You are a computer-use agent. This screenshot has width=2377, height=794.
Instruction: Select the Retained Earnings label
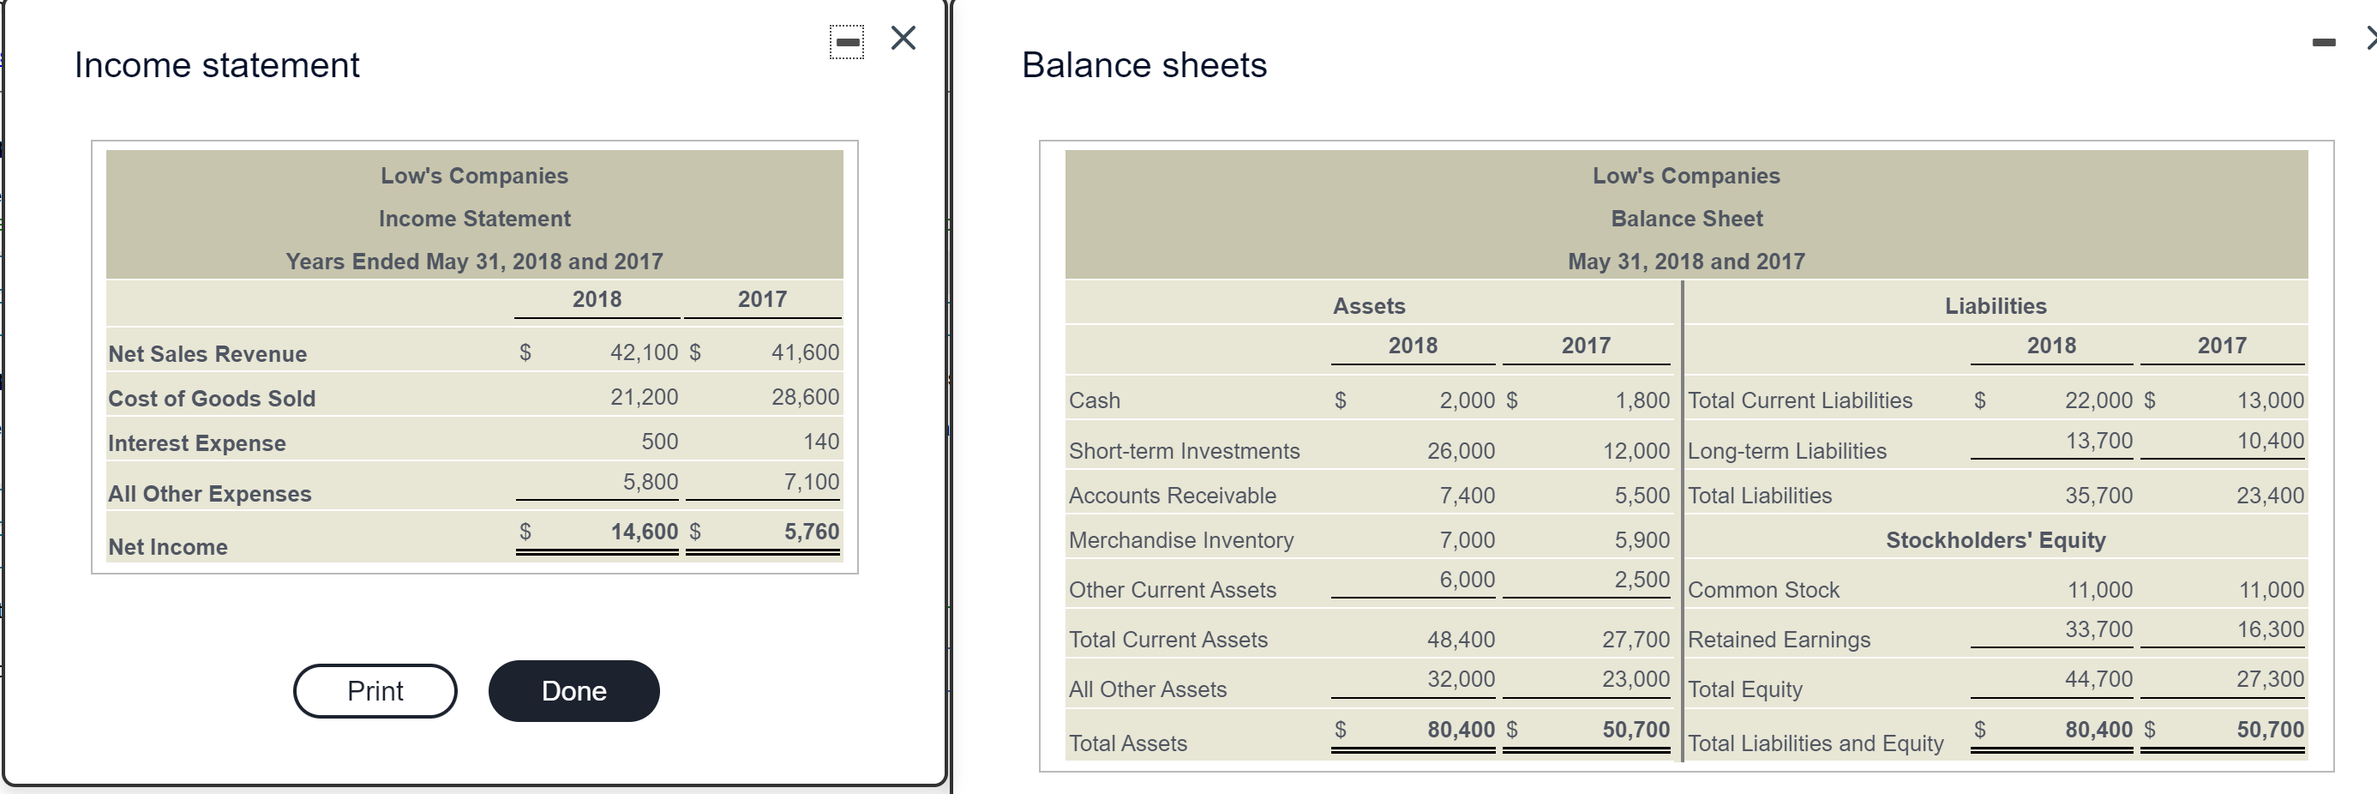[1779, 639]
